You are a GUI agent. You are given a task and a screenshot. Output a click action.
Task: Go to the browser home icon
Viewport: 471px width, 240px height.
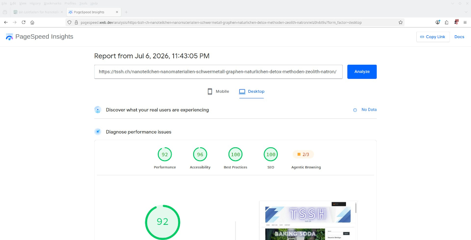32,22
